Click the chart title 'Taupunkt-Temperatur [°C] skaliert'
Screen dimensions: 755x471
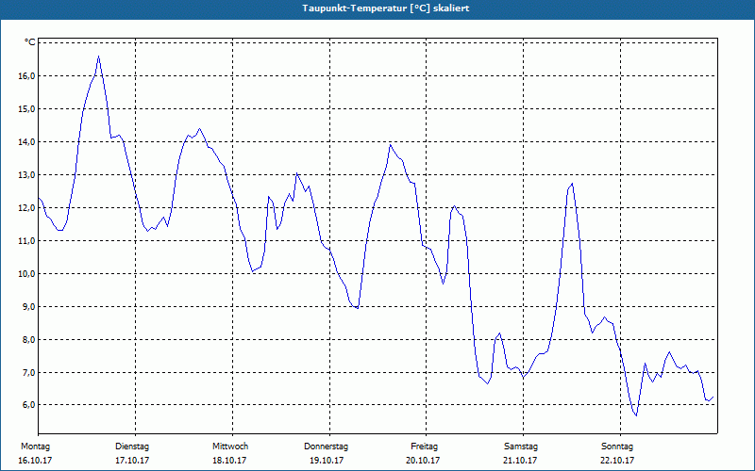click(x=386, y=8)
